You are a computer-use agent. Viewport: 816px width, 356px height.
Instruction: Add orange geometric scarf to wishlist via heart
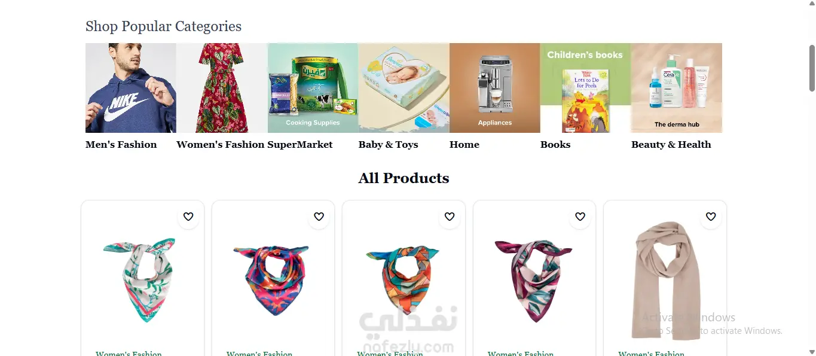pos(450,217)
